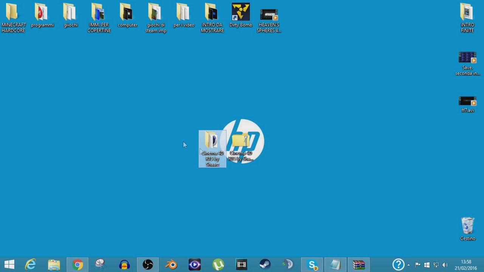Viewport: 484px width, 272px height.
Task: Select the INTRO DA MOSTRARE folder
Action: (x=212, y=18)
